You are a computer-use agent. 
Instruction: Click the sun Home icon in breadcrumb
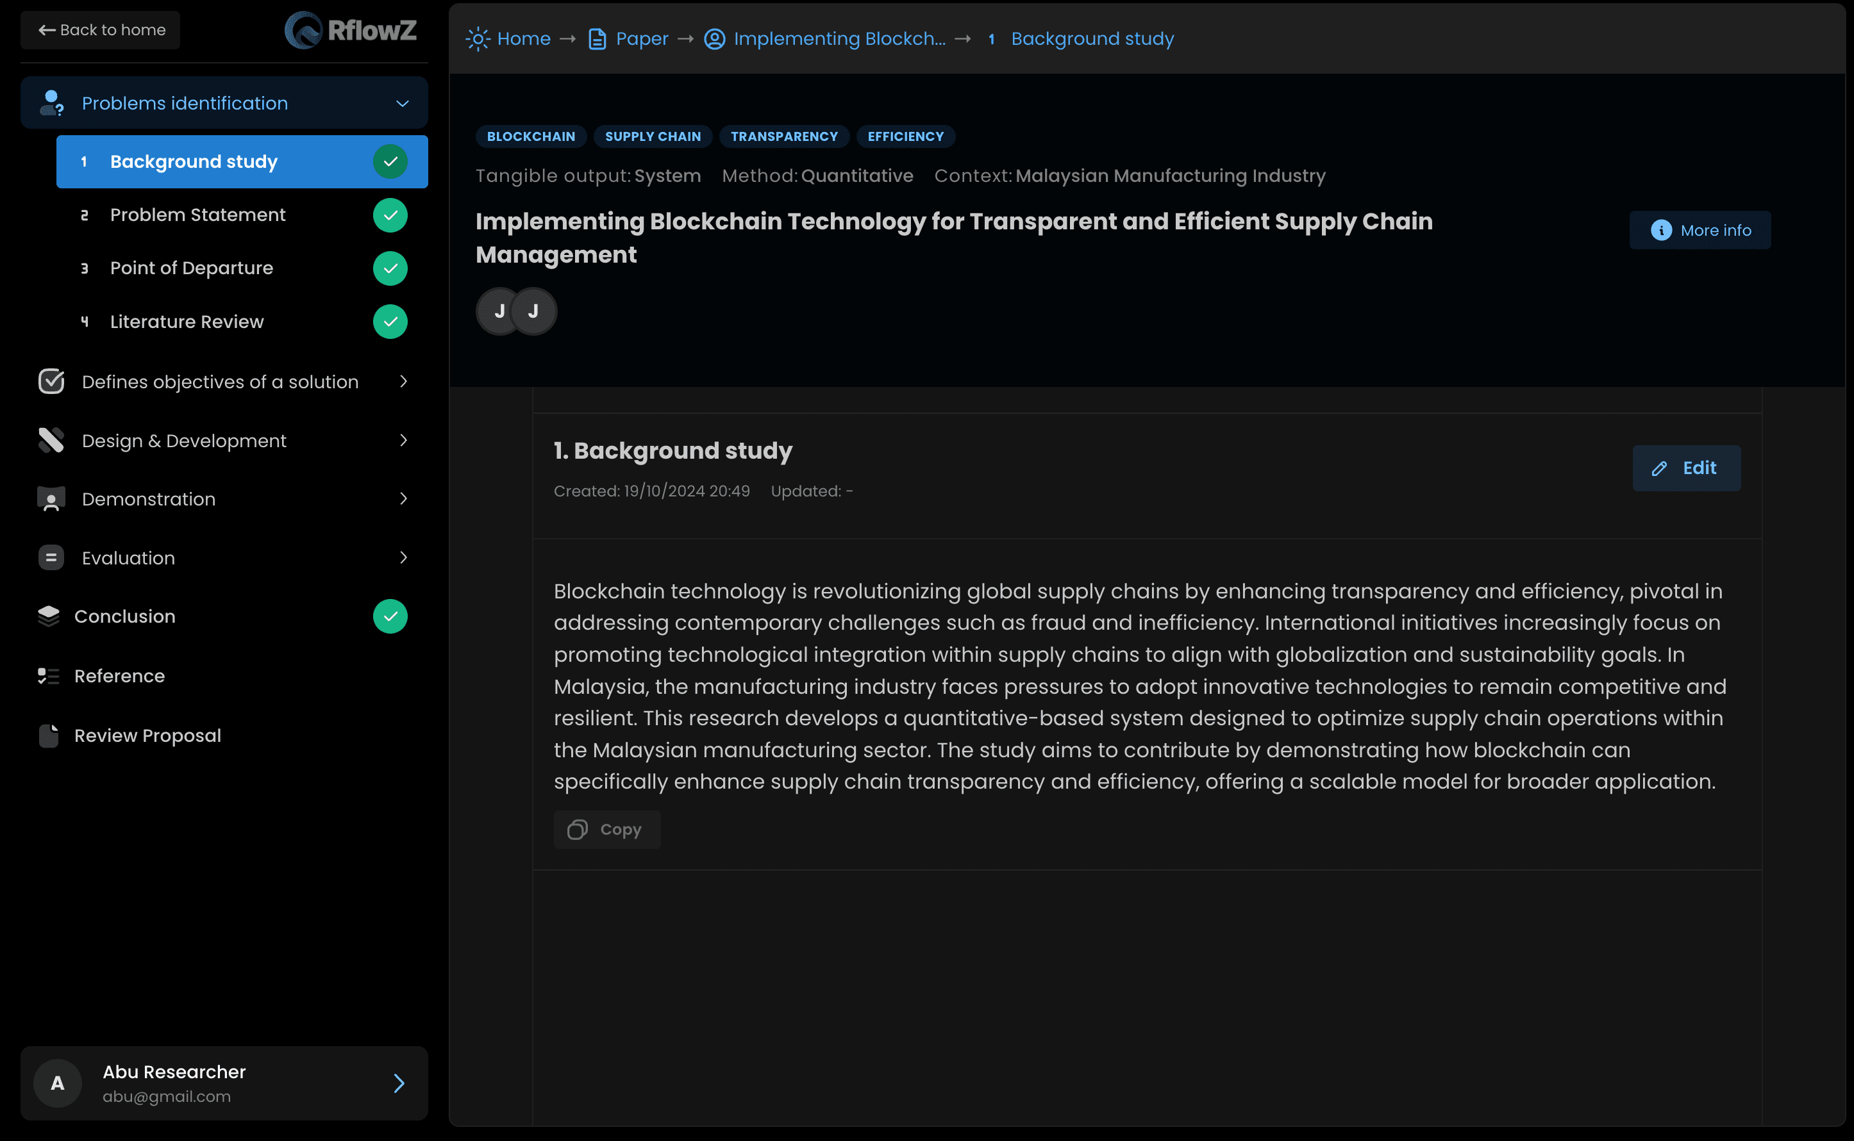[x=477, y=38]
